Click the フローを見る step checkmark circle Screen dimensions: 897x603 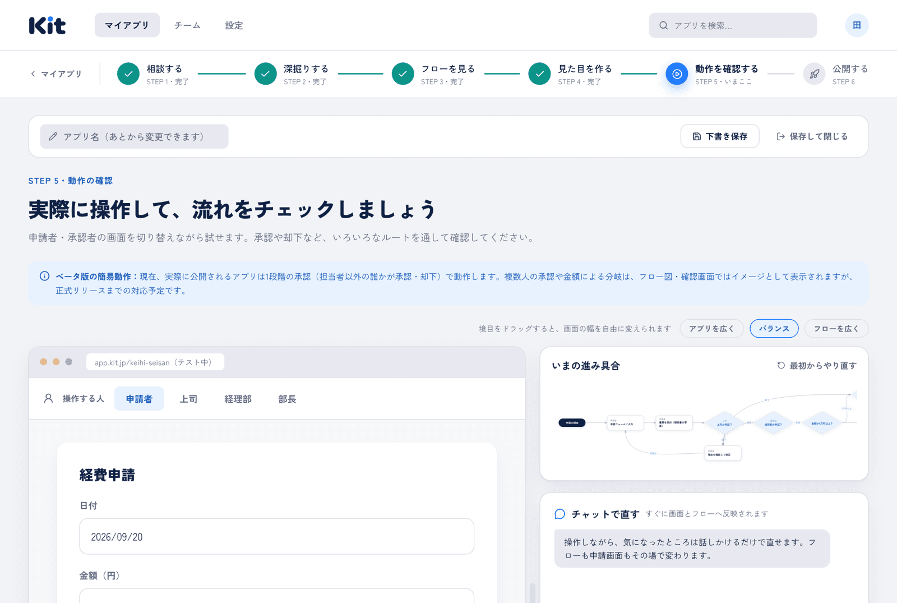(x=403, y=73)
